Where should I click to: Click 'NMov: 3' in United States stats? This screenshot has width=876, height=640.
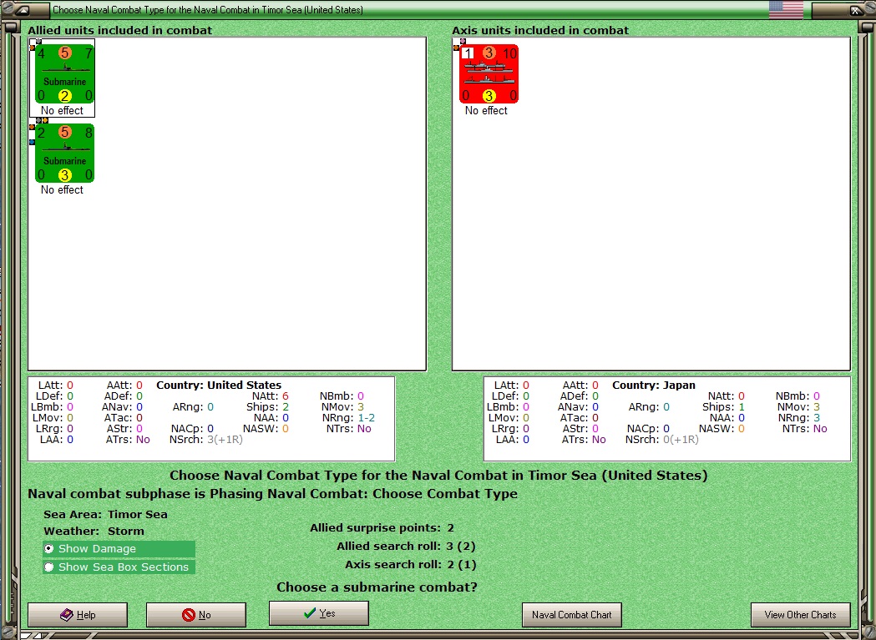[343, 406]
